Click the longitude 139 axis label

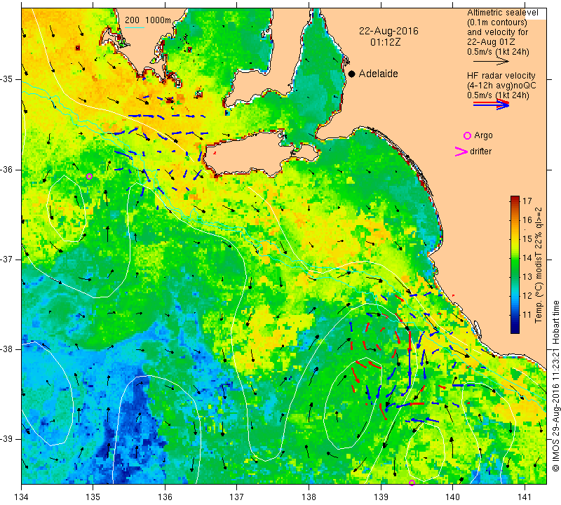click(381, 497)
